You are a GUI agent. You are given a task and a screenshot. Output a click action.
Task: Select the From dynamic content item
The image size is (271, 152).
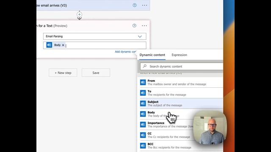click(x=181, y=82)
